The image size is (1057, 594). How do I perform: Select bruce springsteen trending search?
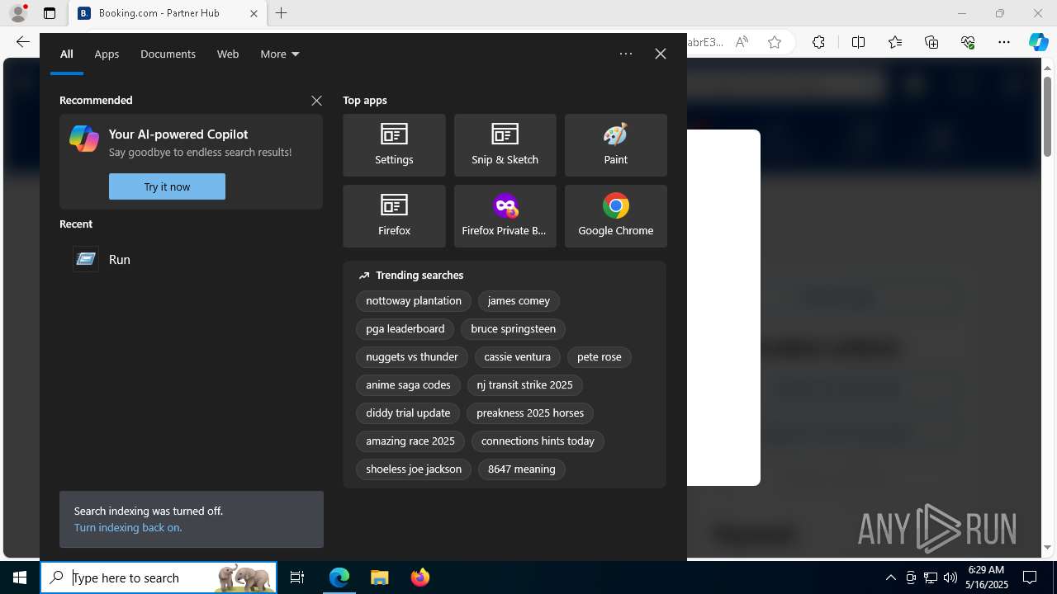[513, 329]
